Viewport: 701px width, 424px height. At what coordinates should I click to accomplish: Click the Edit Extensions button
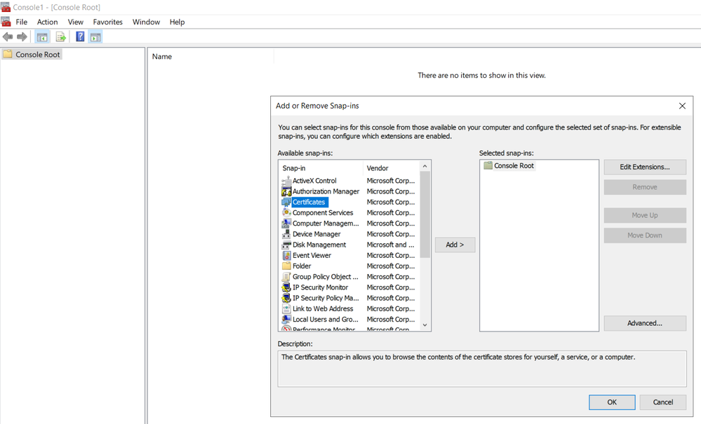(644, 167)
